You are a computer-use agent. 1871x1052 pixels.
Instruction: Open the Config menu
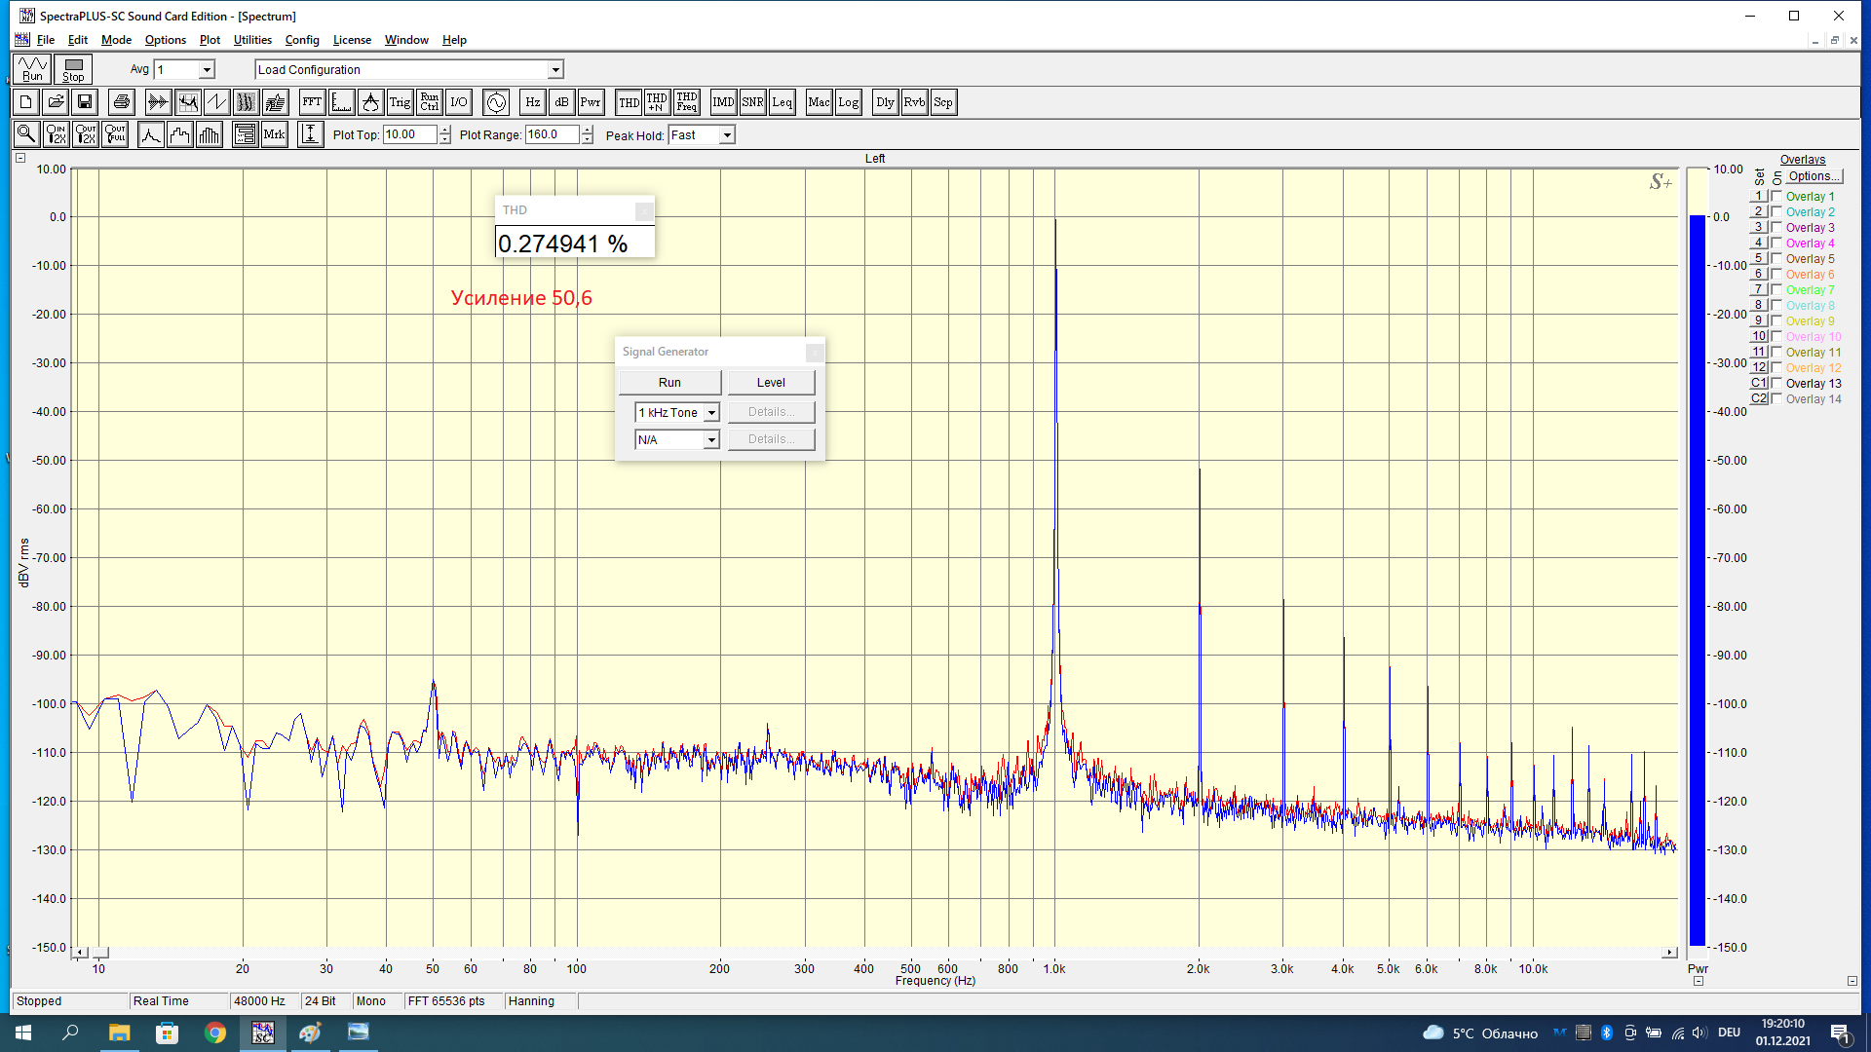point(301,40)
